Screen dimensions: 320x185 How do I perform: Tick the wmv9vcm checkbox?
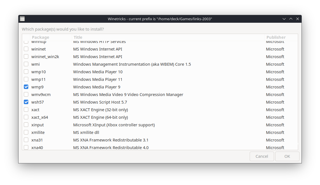(26, 94)
